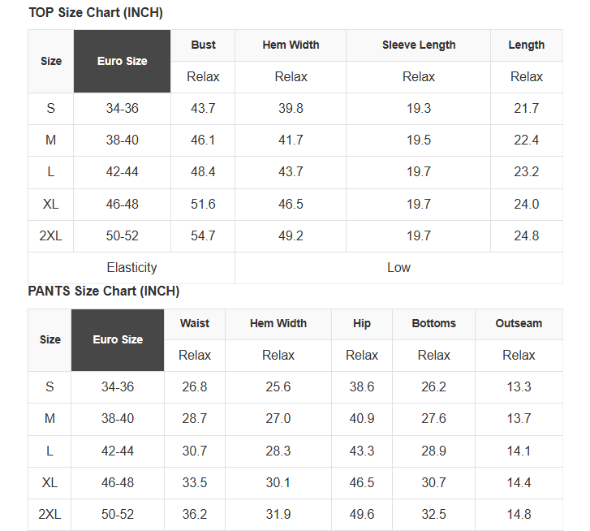Image resolution: width=590 pixels, height=531 pixels.
Task: Select the dark Euro Size header in PANTS chart
Action: [x=118, y=339]
